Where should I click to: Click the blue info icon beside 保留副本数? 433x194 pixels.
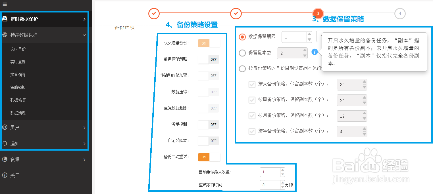tap(314, 52)
